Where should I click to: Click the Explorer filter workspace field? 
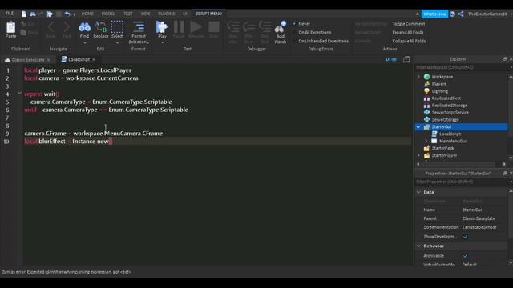[x=461, y=67]
